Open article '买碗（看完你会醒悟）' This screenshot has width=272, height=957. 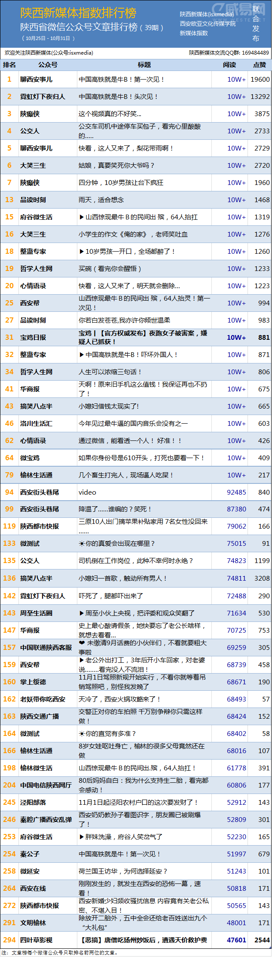(110, 269)
